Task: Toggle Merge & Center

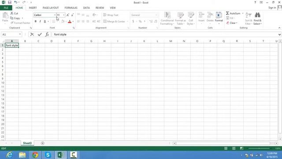Action: click(114, 22)
